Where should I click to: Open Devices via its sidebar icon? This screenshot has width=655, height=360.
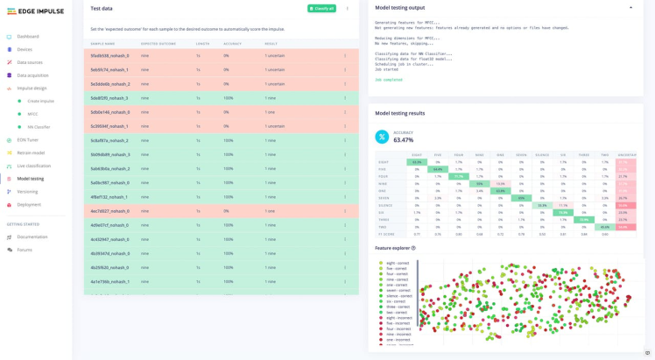coord(10,50)
